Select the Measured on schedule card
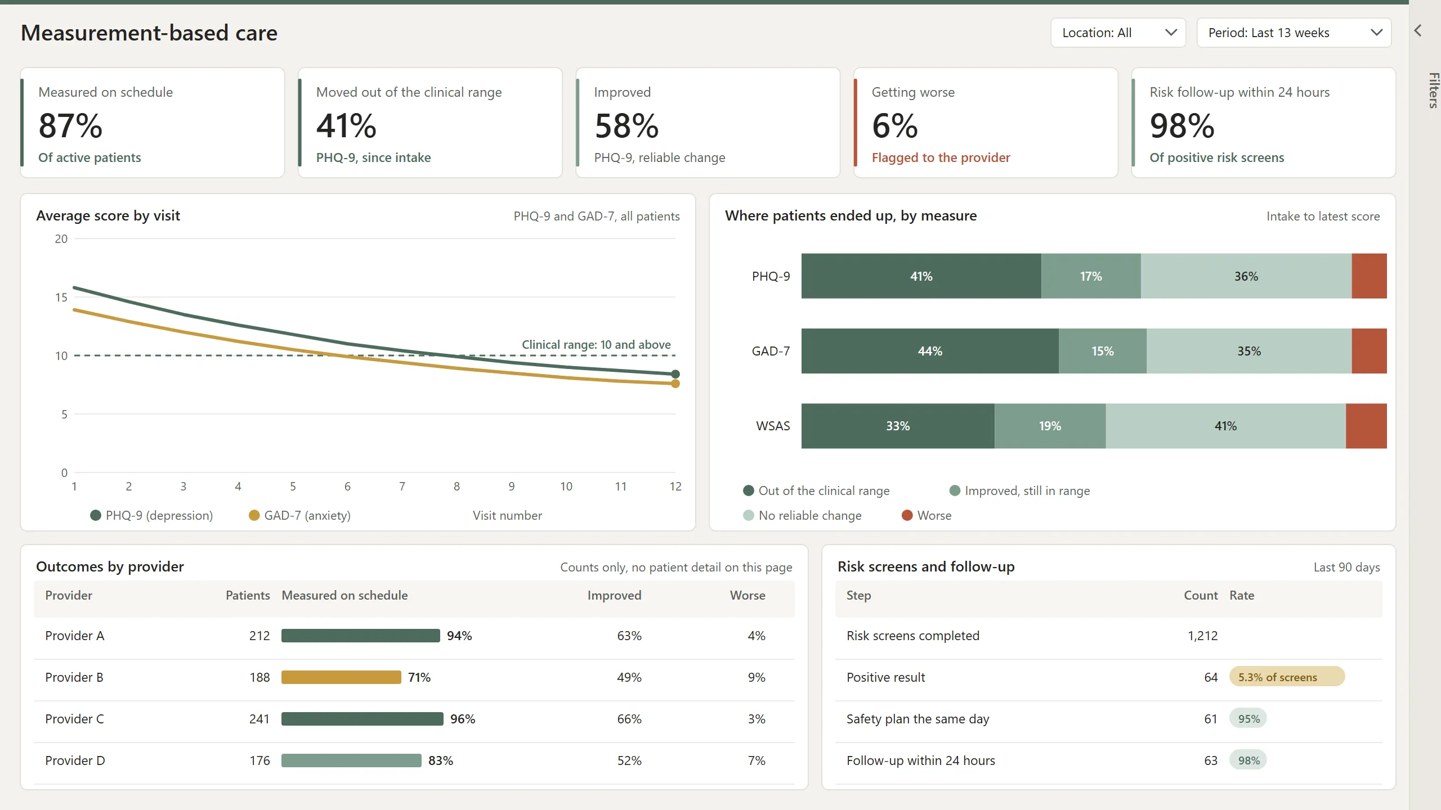 153,123
